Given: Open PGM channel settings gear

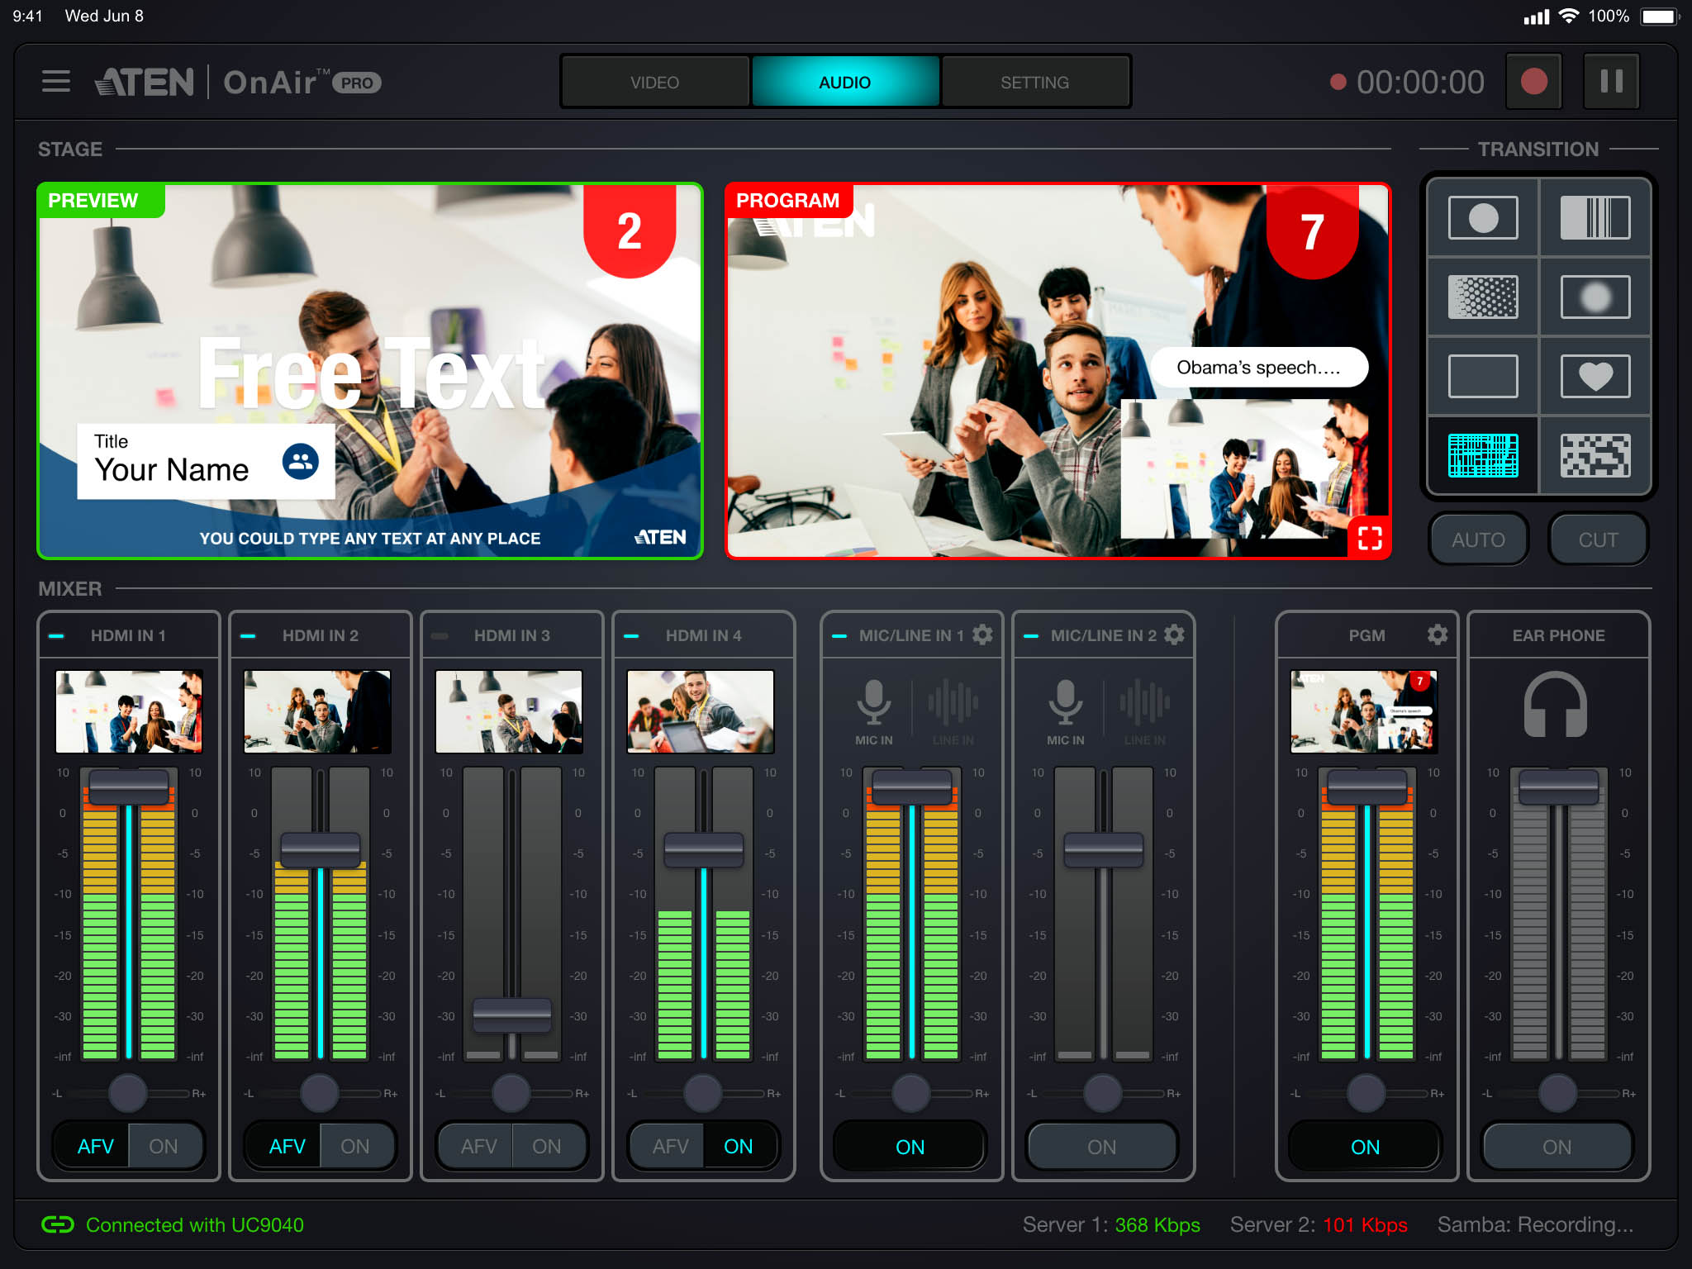Looking at the screenshot, I should tap(1437, 634).
